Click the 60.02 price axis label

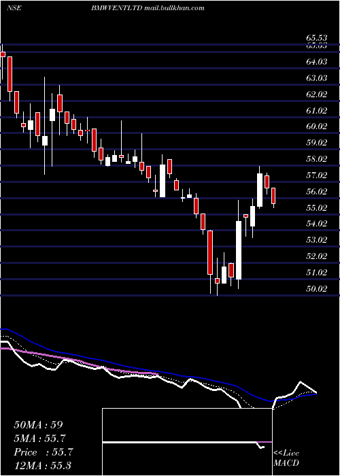[317, 126]
